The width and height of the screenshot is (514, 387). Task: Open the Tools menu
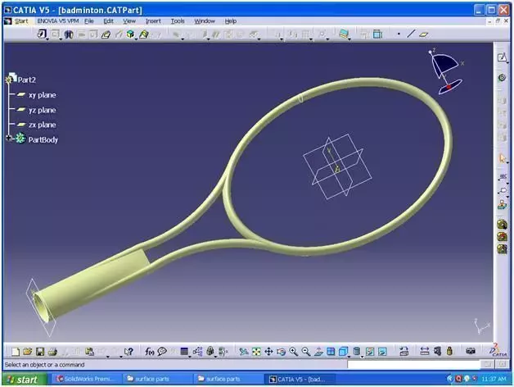pyautogui.click(x=178, y=21)
